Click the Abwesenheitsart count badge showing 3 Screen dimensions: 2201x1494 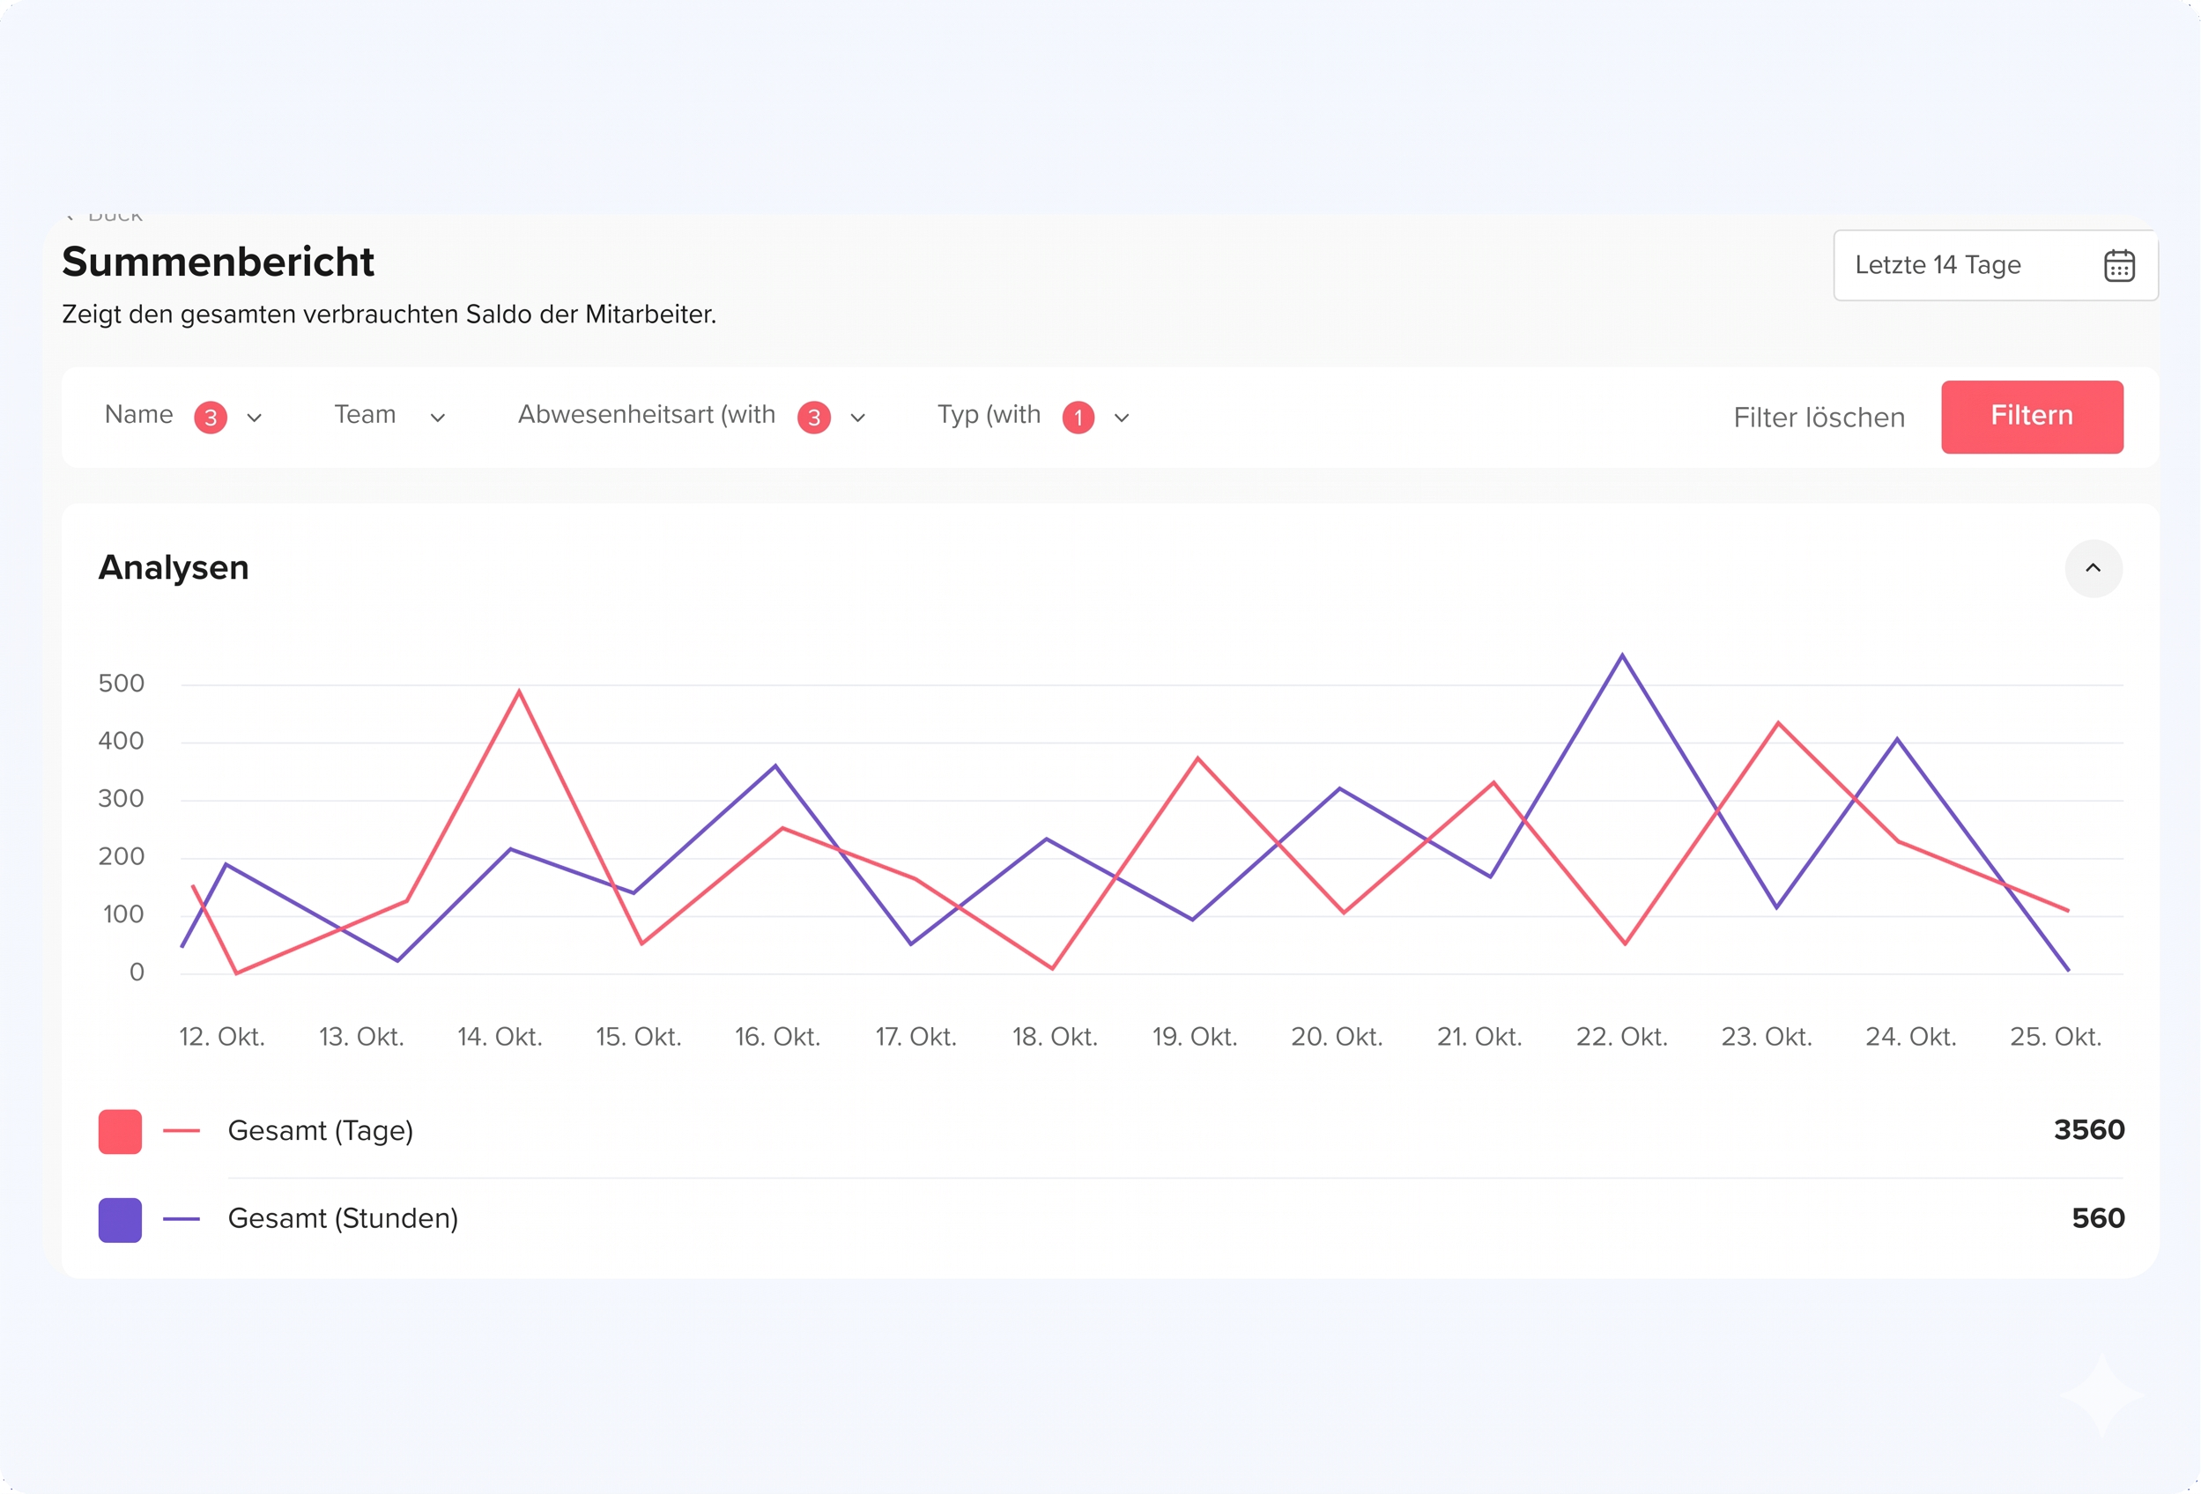(x=813, y=418)
